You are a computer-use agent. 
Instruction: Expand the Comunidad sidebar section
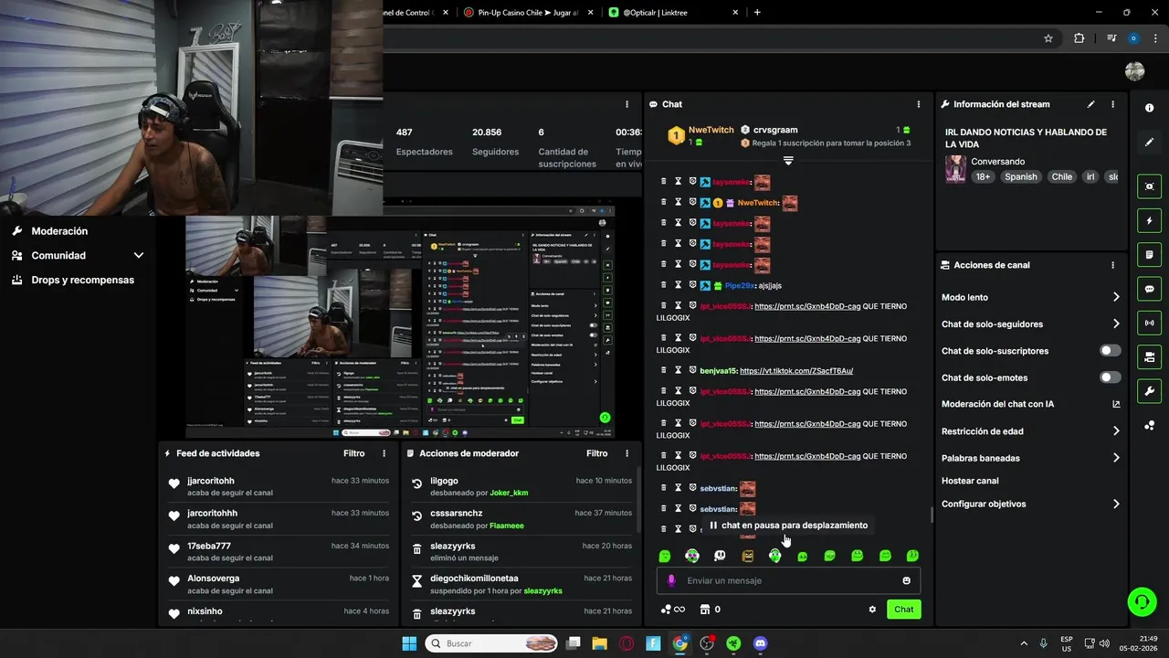139,256
